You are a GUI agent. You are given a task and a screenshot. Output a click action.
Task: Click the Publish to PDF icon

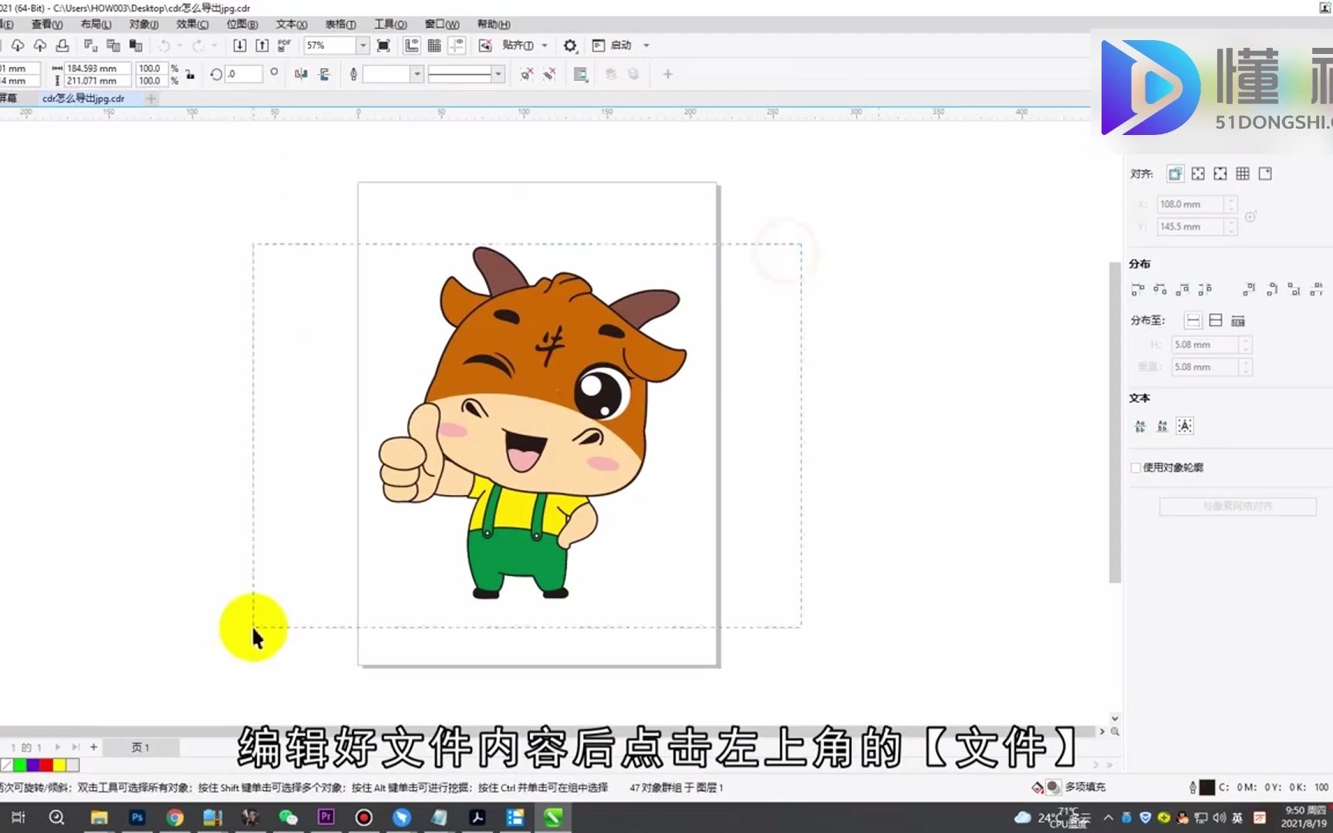(x=285, y=46)
